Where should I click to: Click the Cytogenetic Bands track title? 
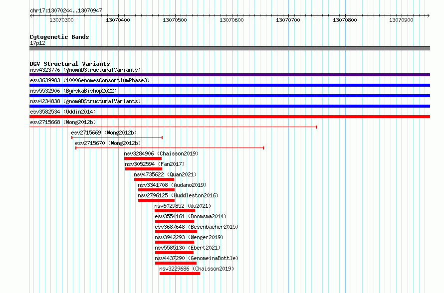59,37
